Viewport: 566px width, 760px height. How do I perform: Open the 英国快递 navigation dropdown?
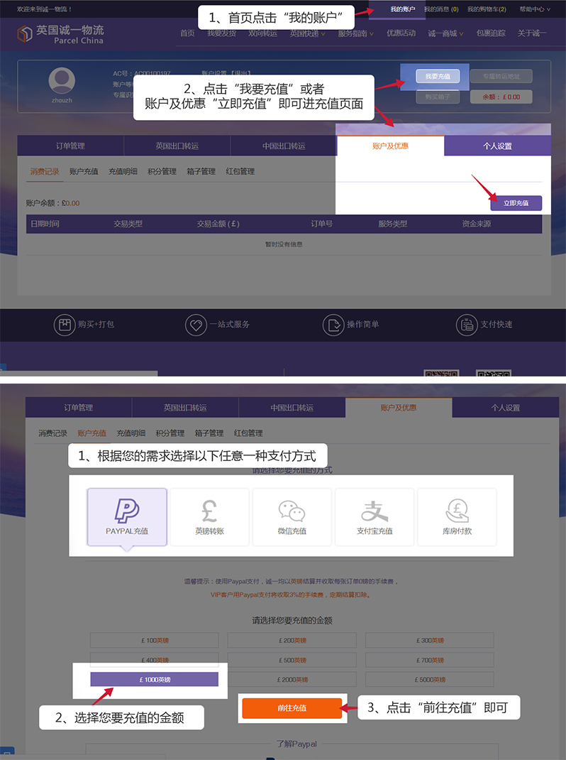pyautogui.click(x=307, y=33)
